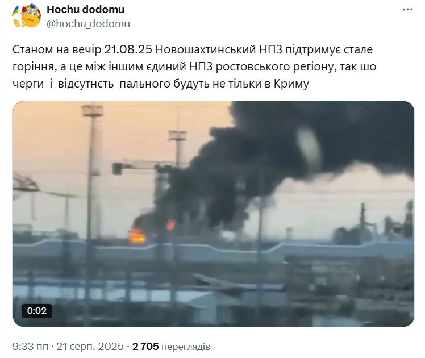Select the tweet text starting with Станом
This screenshot has height=358, width=425.
[x=194, y=66]
